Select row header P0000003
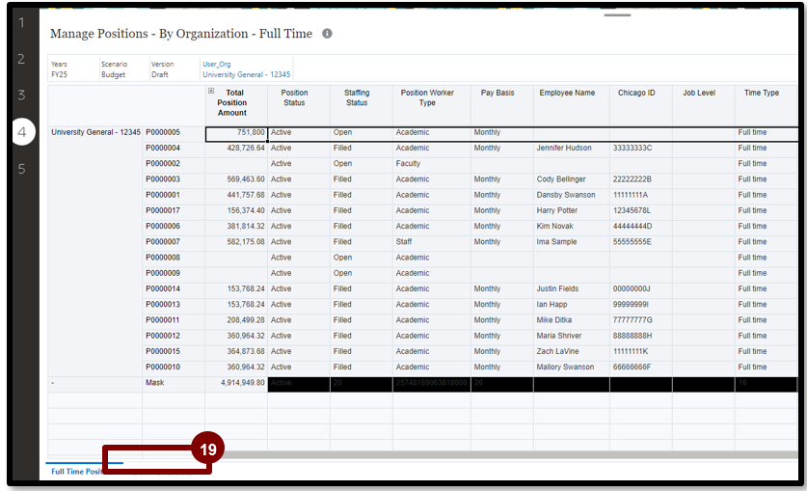 pos(174,179)
